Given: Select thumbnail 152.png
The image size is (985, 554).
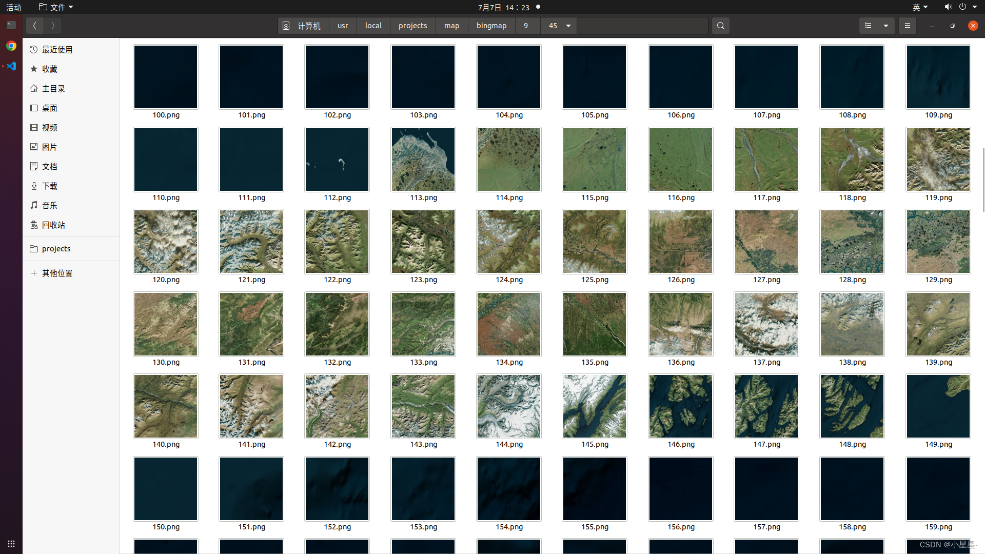Looking at the screenshot, I should coord(337,489).
